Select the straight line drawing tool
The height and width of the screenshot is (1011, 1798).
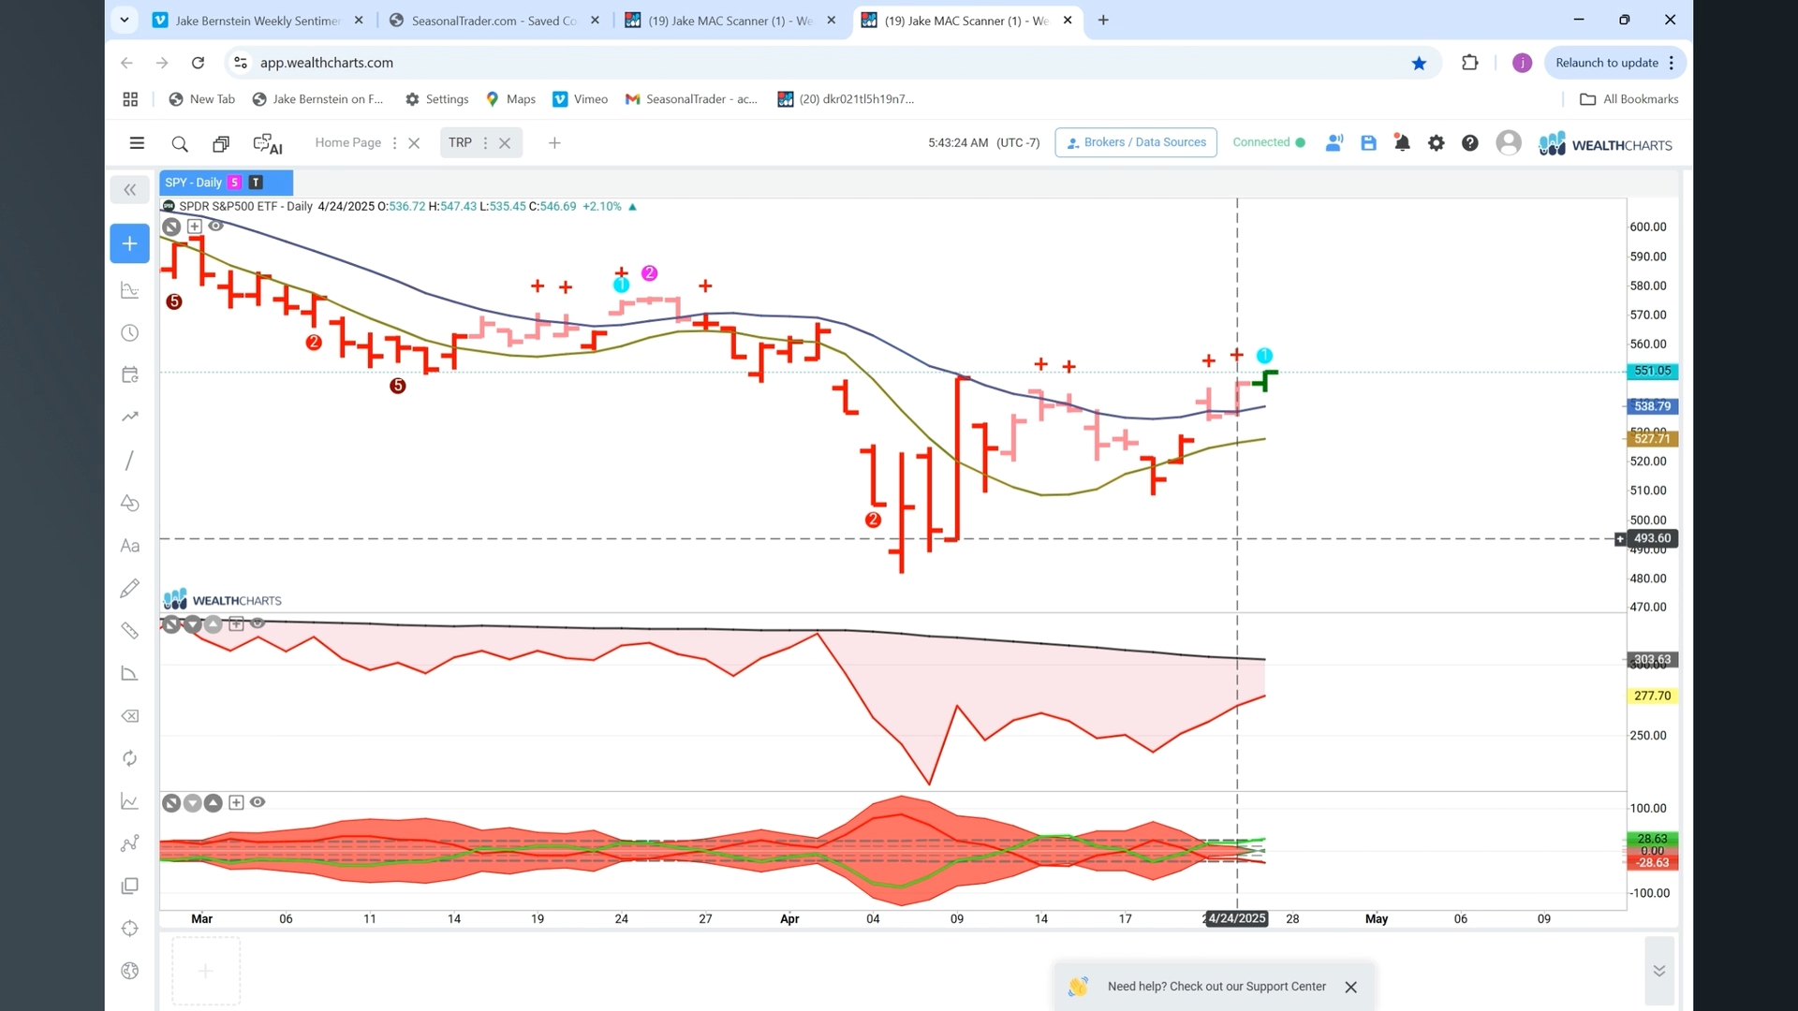(x=130, y=460)
